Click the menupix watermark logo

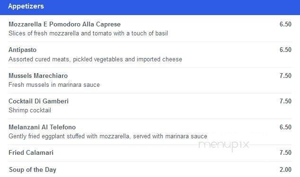tap(224, 145)
